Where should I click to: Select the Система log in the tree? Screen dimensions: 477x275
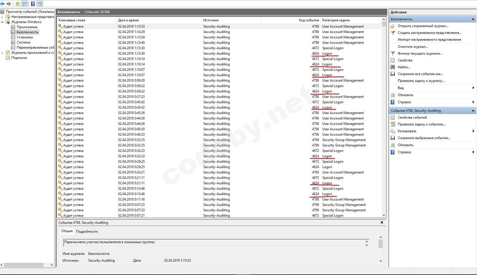pyautogui.click(x=24, y=42)
